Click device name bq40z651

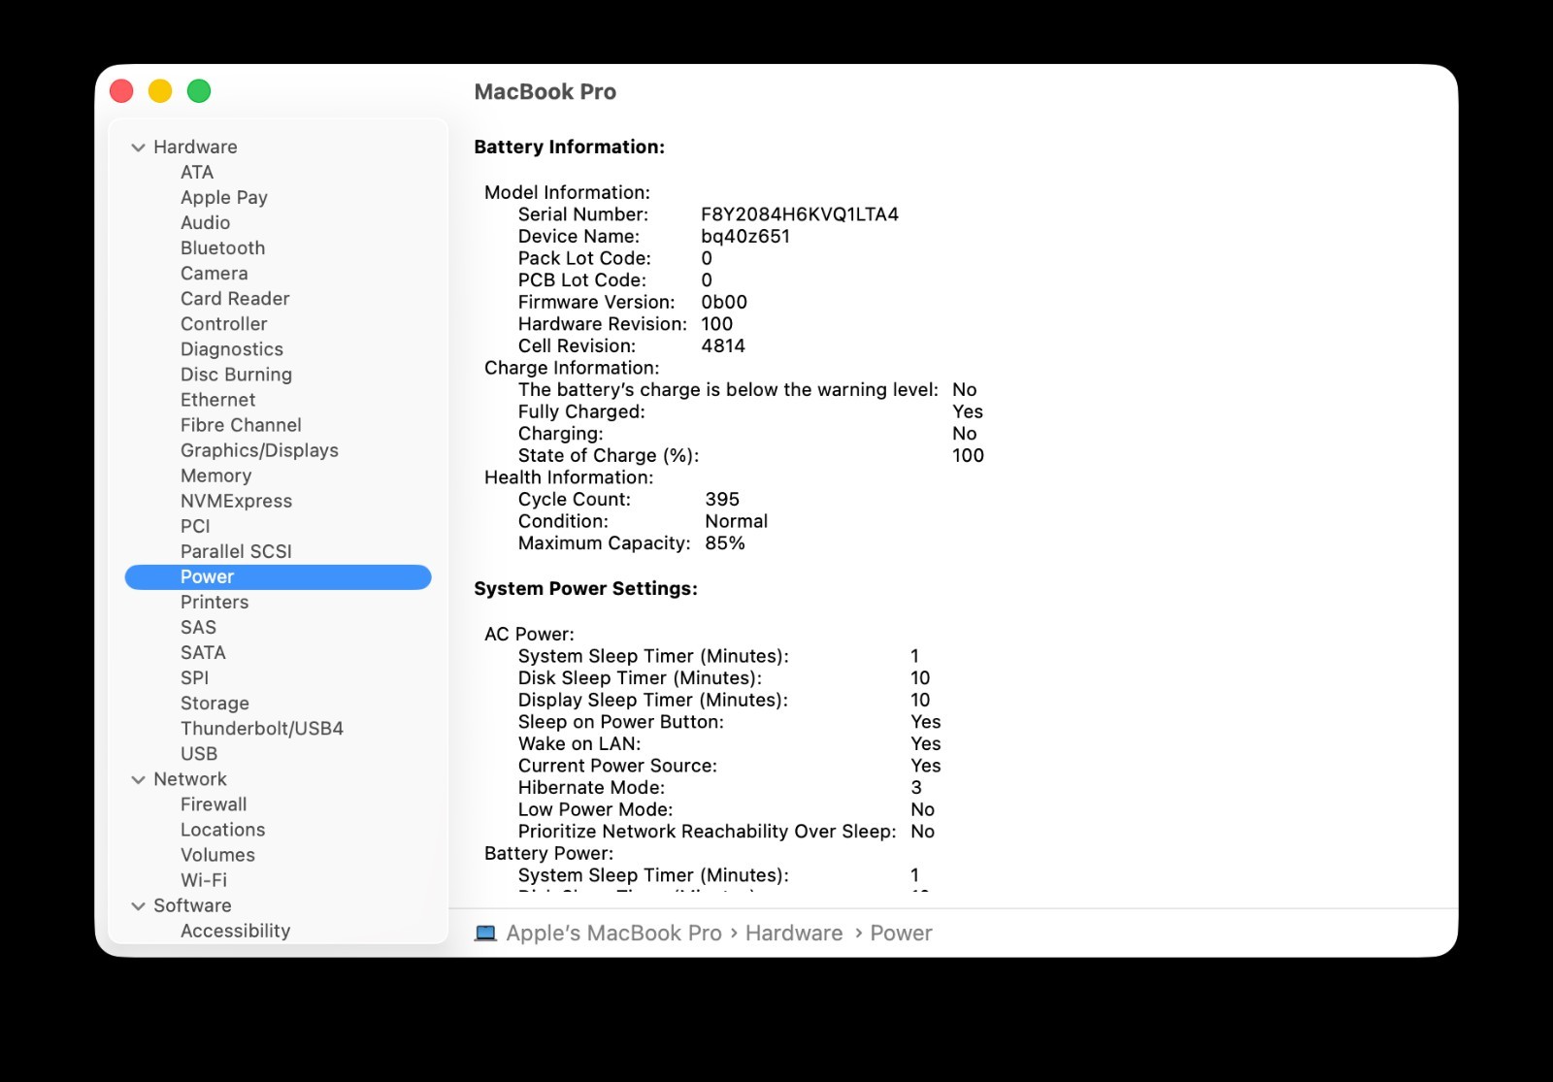point(745,236)
